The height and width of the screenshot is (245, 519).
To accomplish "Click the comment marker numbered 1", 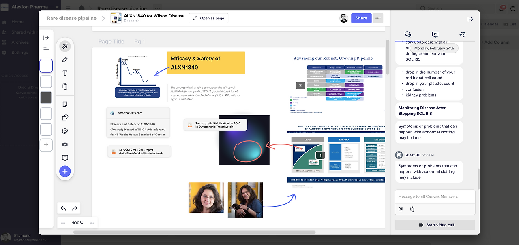I will [x=320, y=155].
